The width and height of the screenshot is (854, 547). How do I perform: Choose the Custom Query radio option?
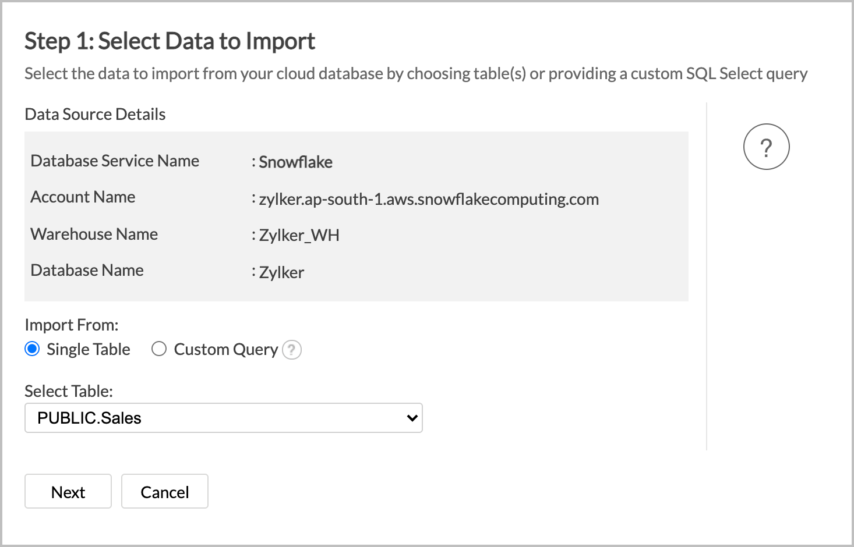pyautogui.click(x=159, y=349)
